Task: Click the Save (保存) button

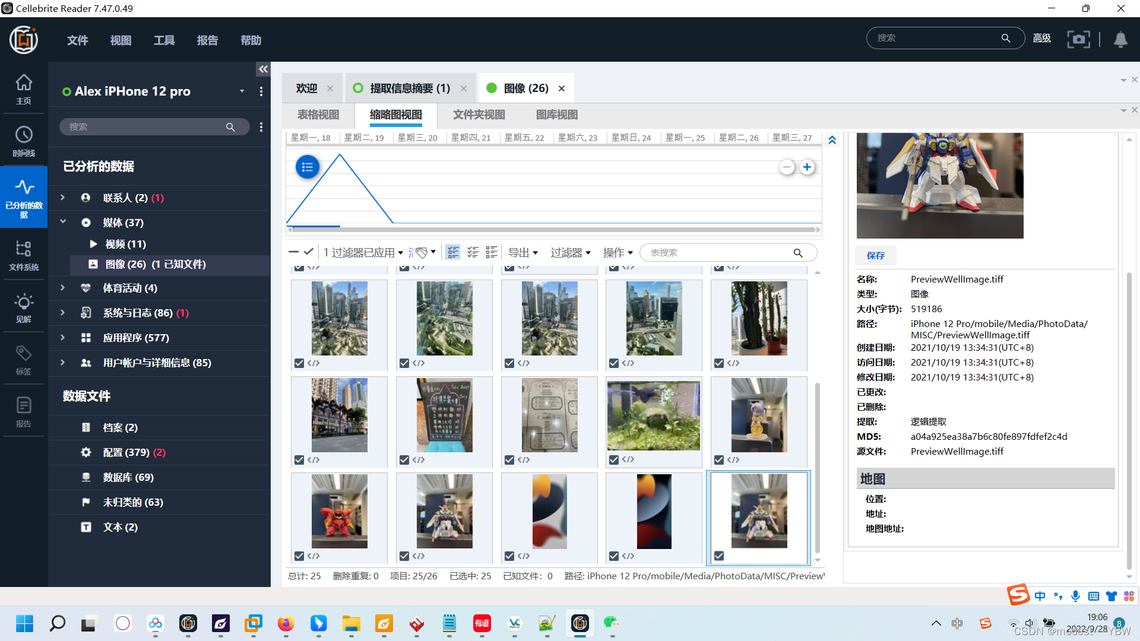Action: tap(875, 255)
